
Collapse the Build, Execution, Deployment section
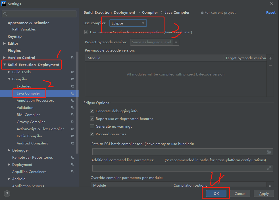5,65
